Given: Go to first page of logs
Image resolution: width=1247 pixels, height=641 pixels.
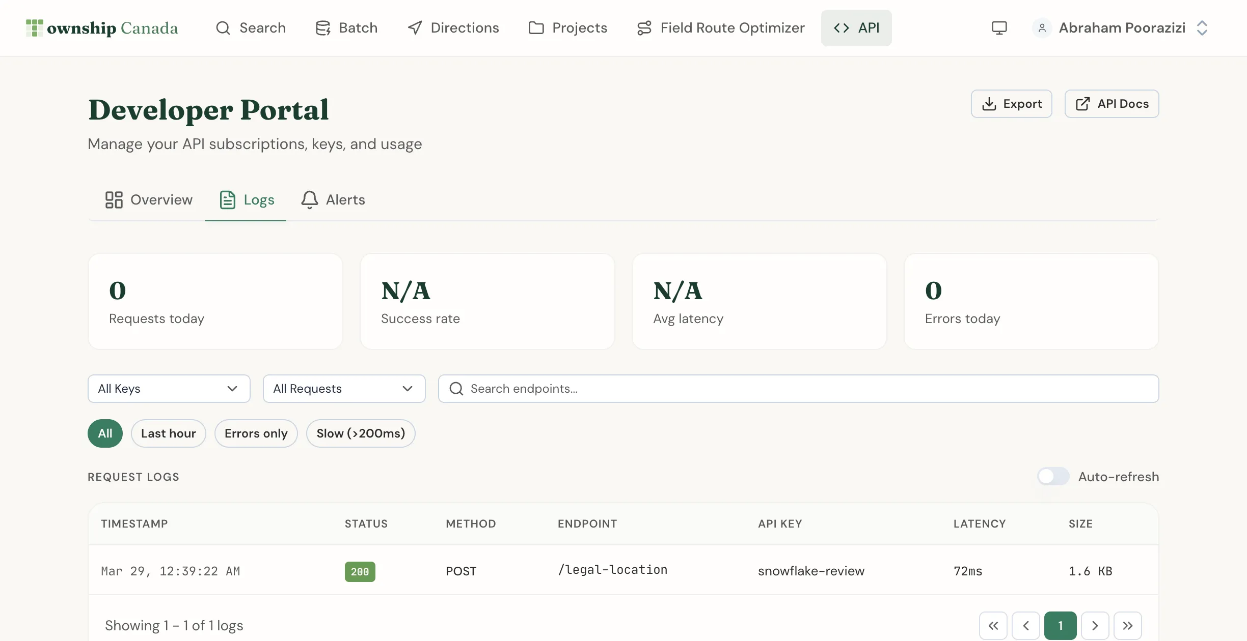Looking at the screenshot, I should 993,626.
